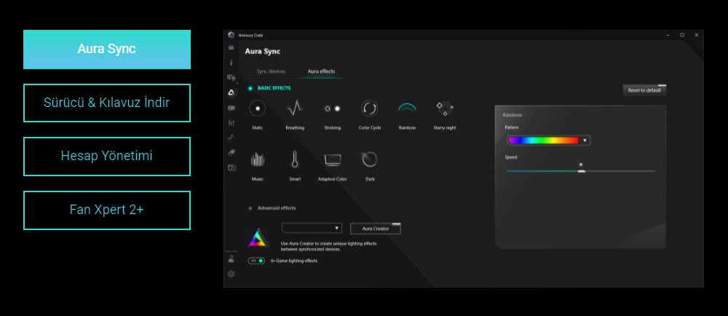Choose the Breathing effect icon
This screenshot has width=728, height=316.
[294, 108]
